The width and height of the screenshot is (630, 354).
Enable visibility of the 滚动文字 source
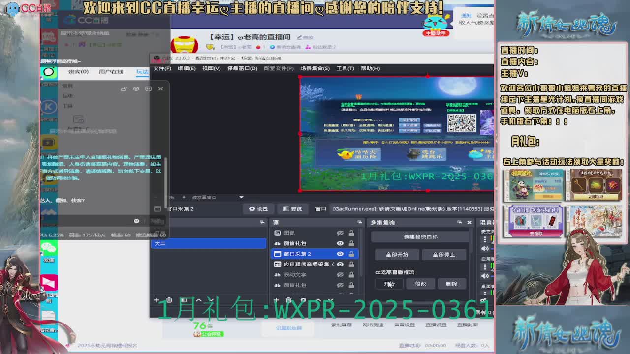[x=340, y=275]
